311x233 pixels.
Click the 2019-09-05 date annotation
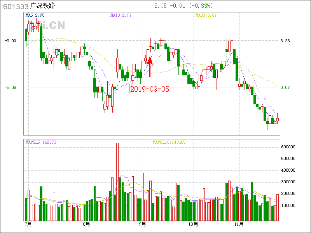click(x=150, y=89)
